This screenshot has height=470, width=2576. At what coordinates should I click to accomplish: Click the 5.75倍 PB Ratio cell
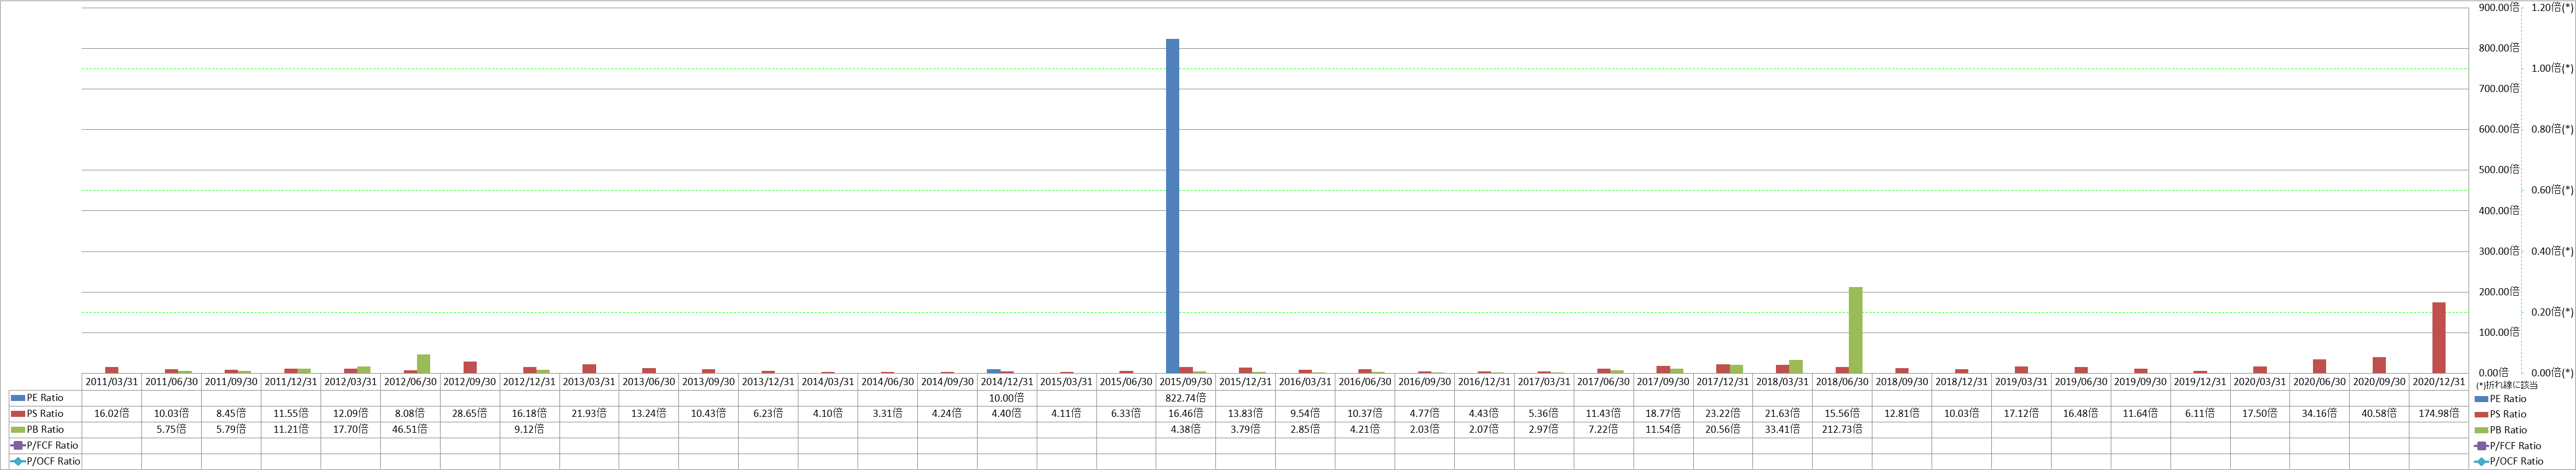[x=171, y=430]
